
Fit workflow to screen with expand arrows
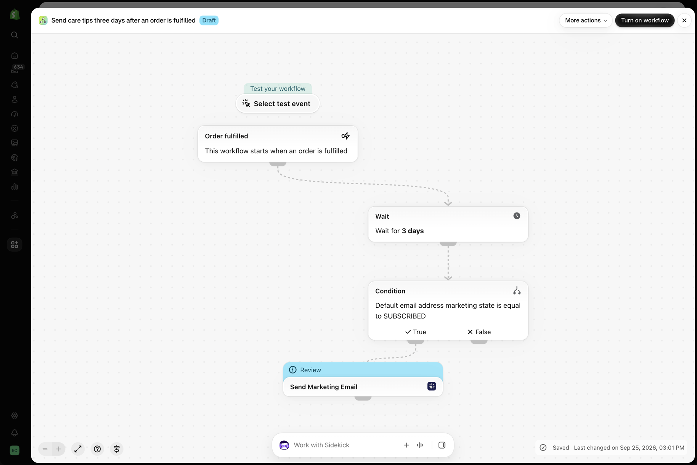tap(78, 449)
